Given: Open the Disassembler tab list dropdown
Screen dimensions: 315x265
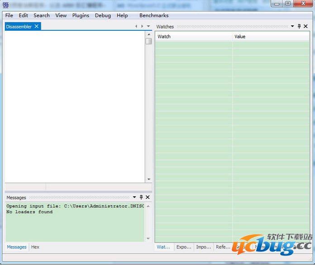Looking at the screenshot, I should point(148,26).
